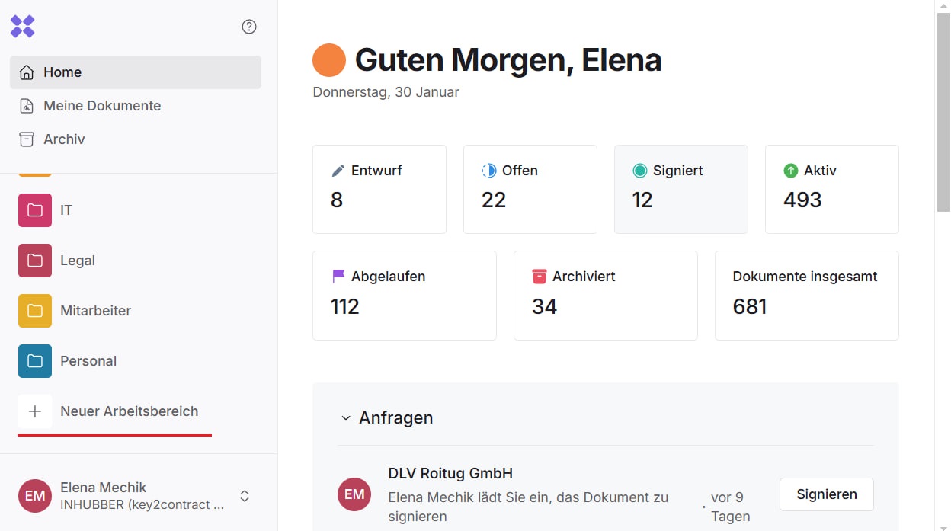Open Meine Dokumente in the sidebar
This screenshot has height=531, width=951.
click(102, 106)
